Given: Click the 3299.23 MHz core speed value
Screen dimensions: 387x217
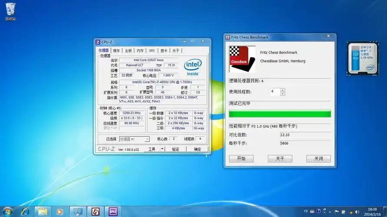Looking at the screenshot, I should 132,113.
